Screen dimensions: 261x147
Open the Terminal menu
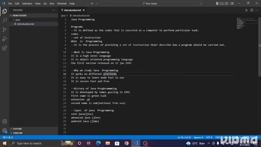pos(62,4)
